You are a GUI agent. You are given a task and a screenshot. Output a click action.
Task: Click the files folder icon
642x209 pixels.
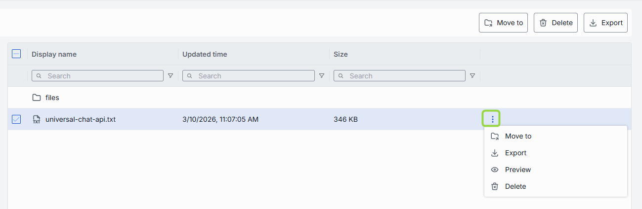click(37, 98)
